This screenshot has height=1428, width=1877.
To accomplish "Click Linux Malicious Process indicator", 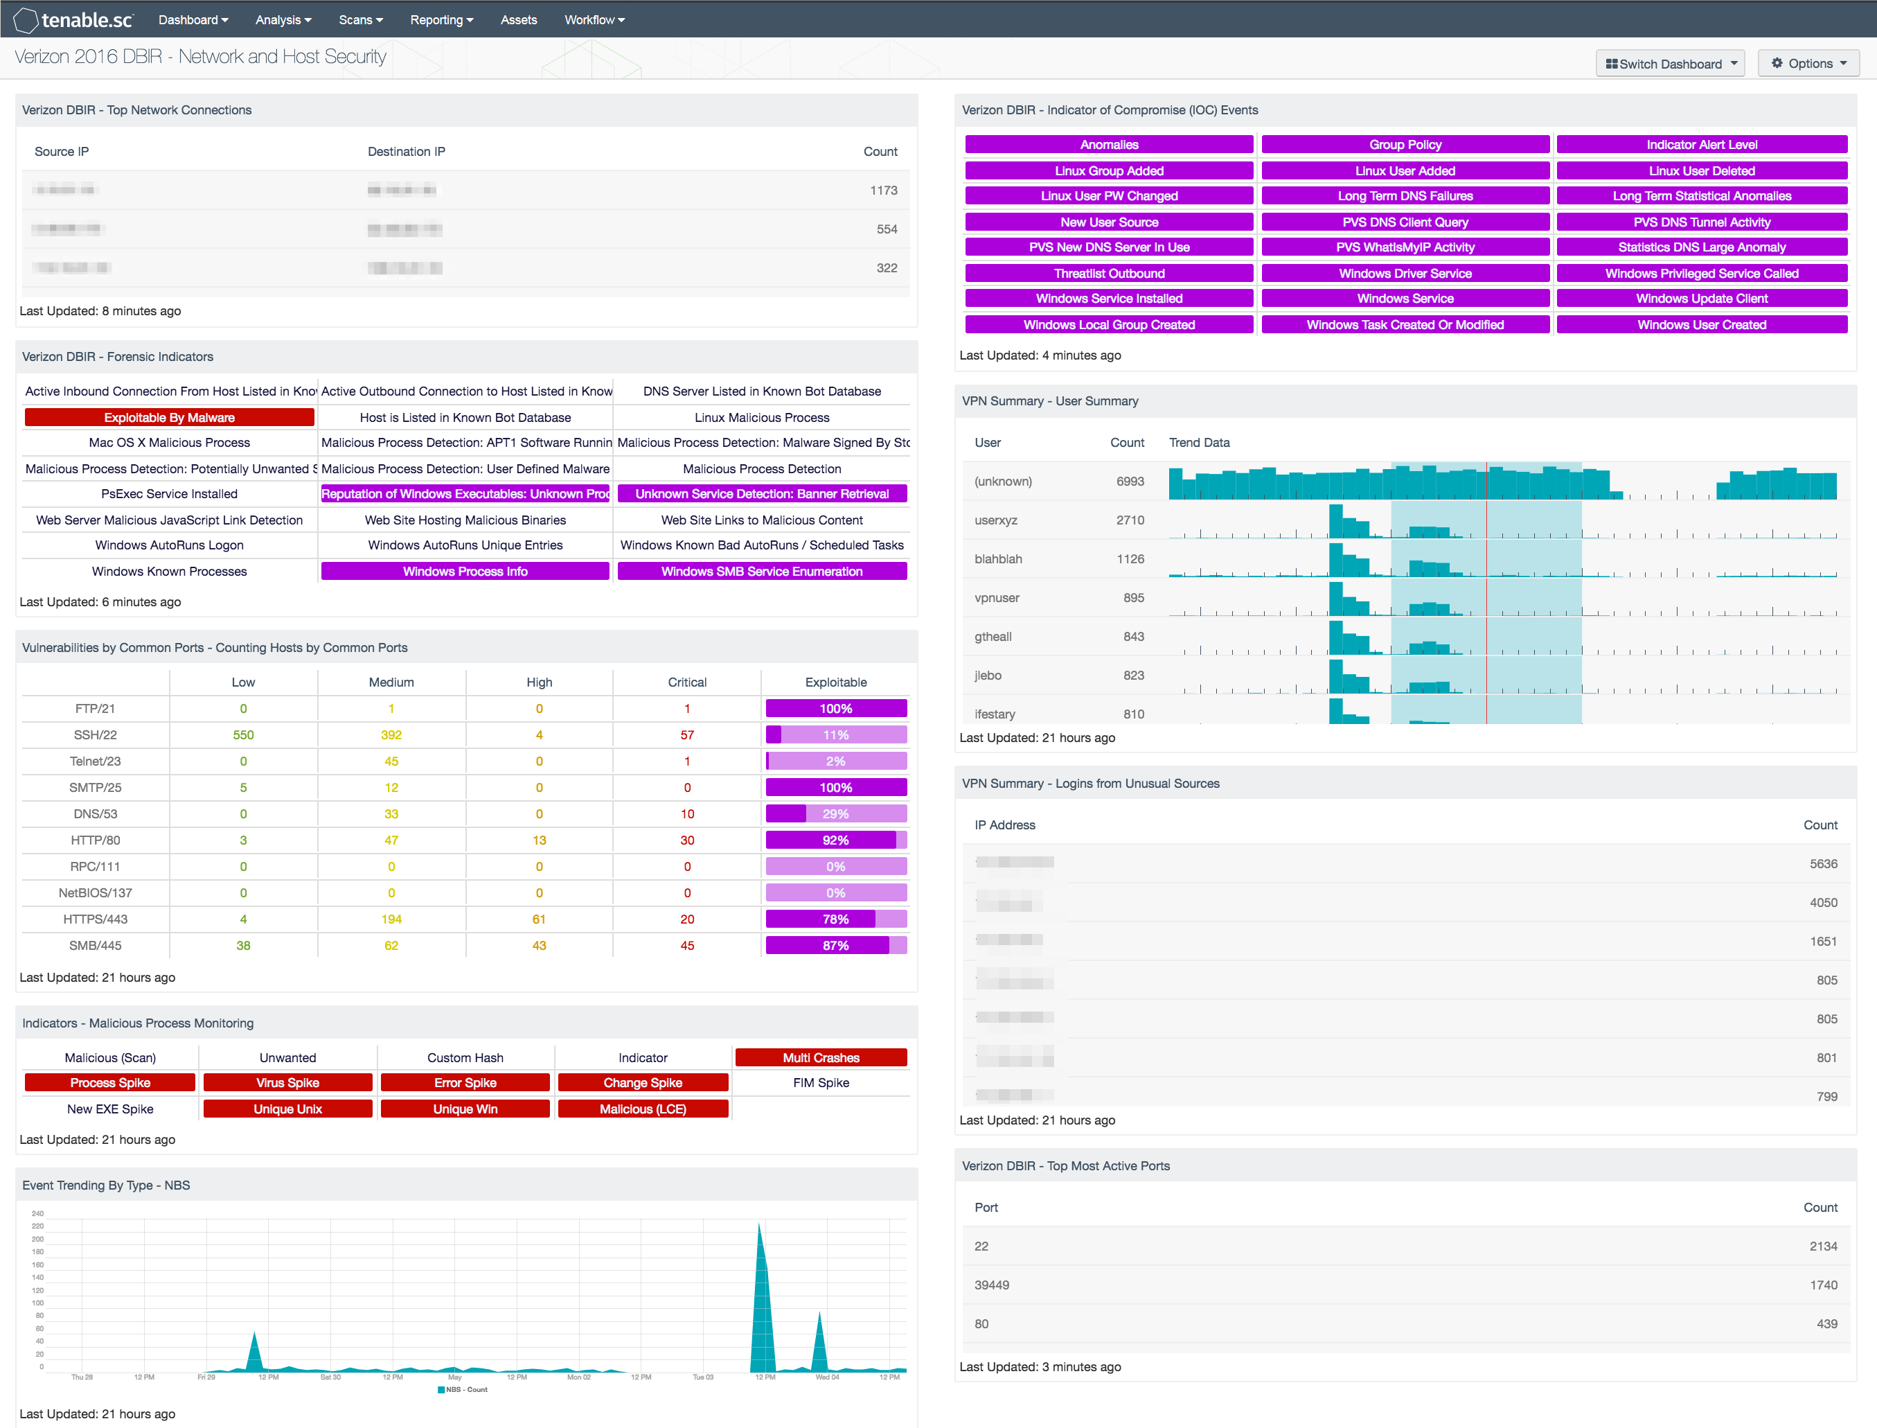I will pyautogui.click(x=761, y=417).
